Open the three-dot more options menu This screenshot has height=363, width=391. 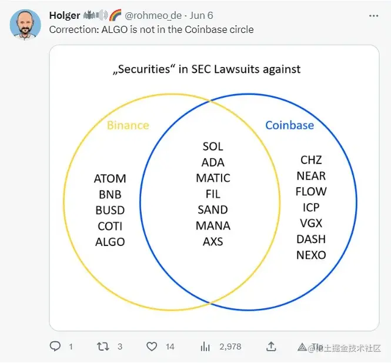coord(373,16)
